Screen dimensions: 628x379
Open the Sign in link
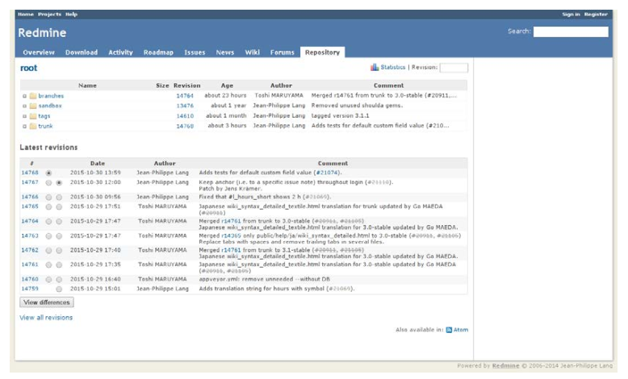coord(571,14)
